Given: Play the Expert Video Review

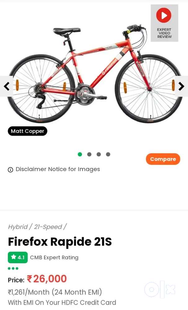Looking at the screenshot, I should tap(164, 23).
